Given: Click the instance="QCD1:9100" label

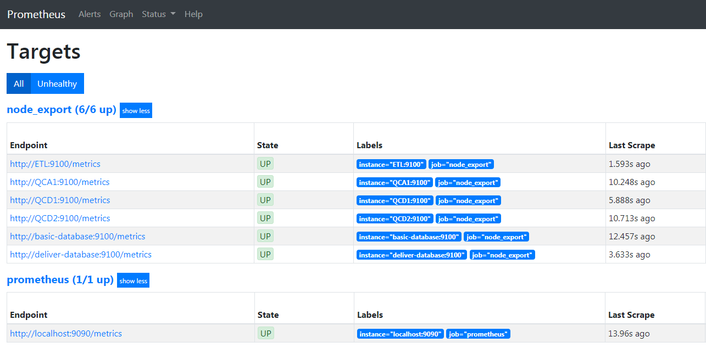Looking at the screenshot, I should pos(395,200).
